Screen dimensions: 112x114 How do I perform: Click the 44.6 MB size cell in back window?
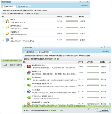click(x=60, y=34)
